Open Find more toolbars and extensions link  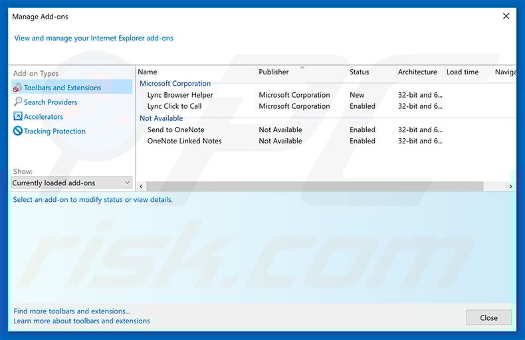(x=72, y=311)
